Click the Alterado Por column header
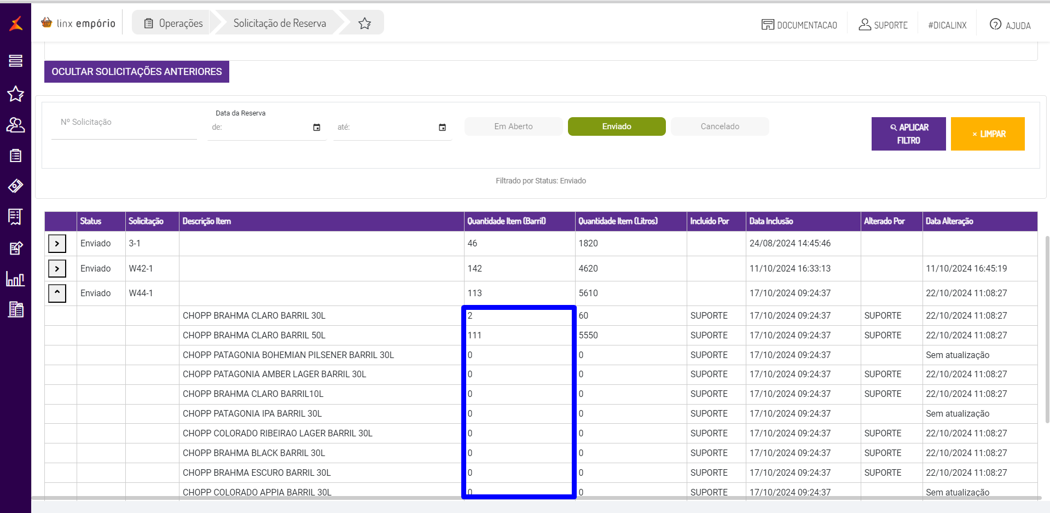This screenshot has height=513, width=1050. click(892, 221)
